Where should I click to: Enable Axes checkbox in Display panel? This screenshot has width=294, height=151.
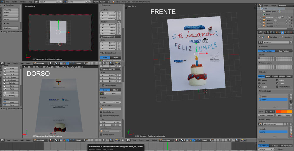point(260,83)
